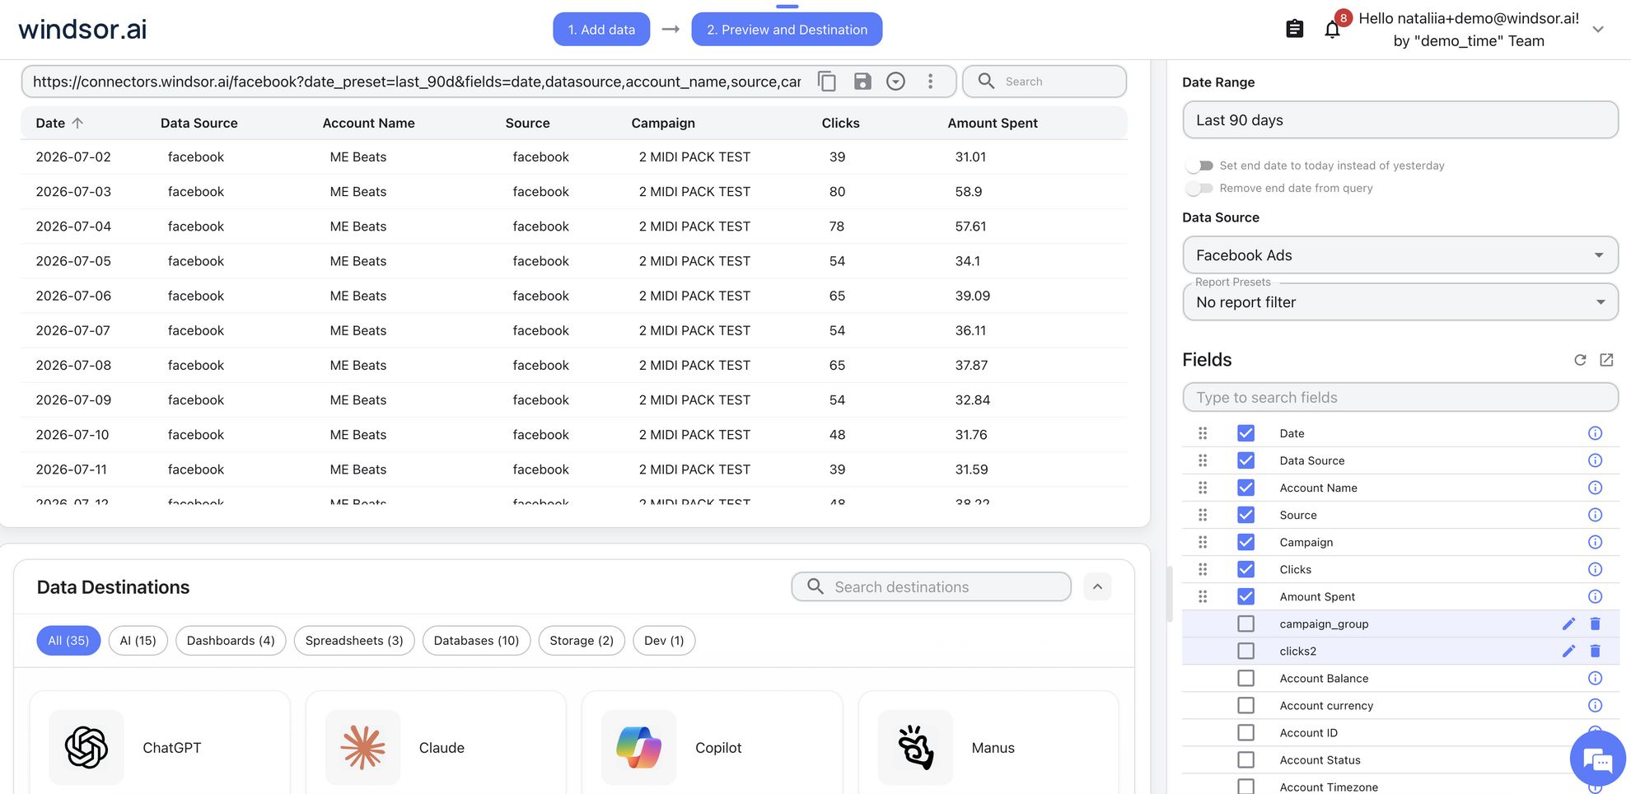Open the Date Range selector
1631x794 pixels.
click(1400, 120)
